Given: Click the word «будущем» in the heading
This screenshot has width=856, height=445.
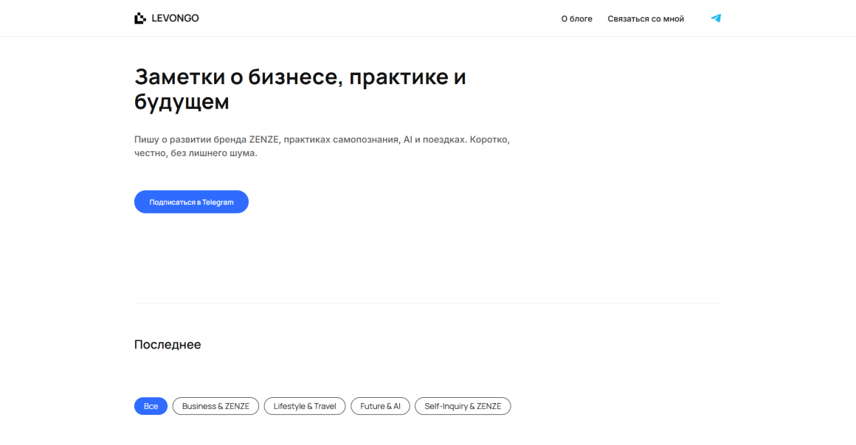Looking at the screenshot, I should pos(182,102).
